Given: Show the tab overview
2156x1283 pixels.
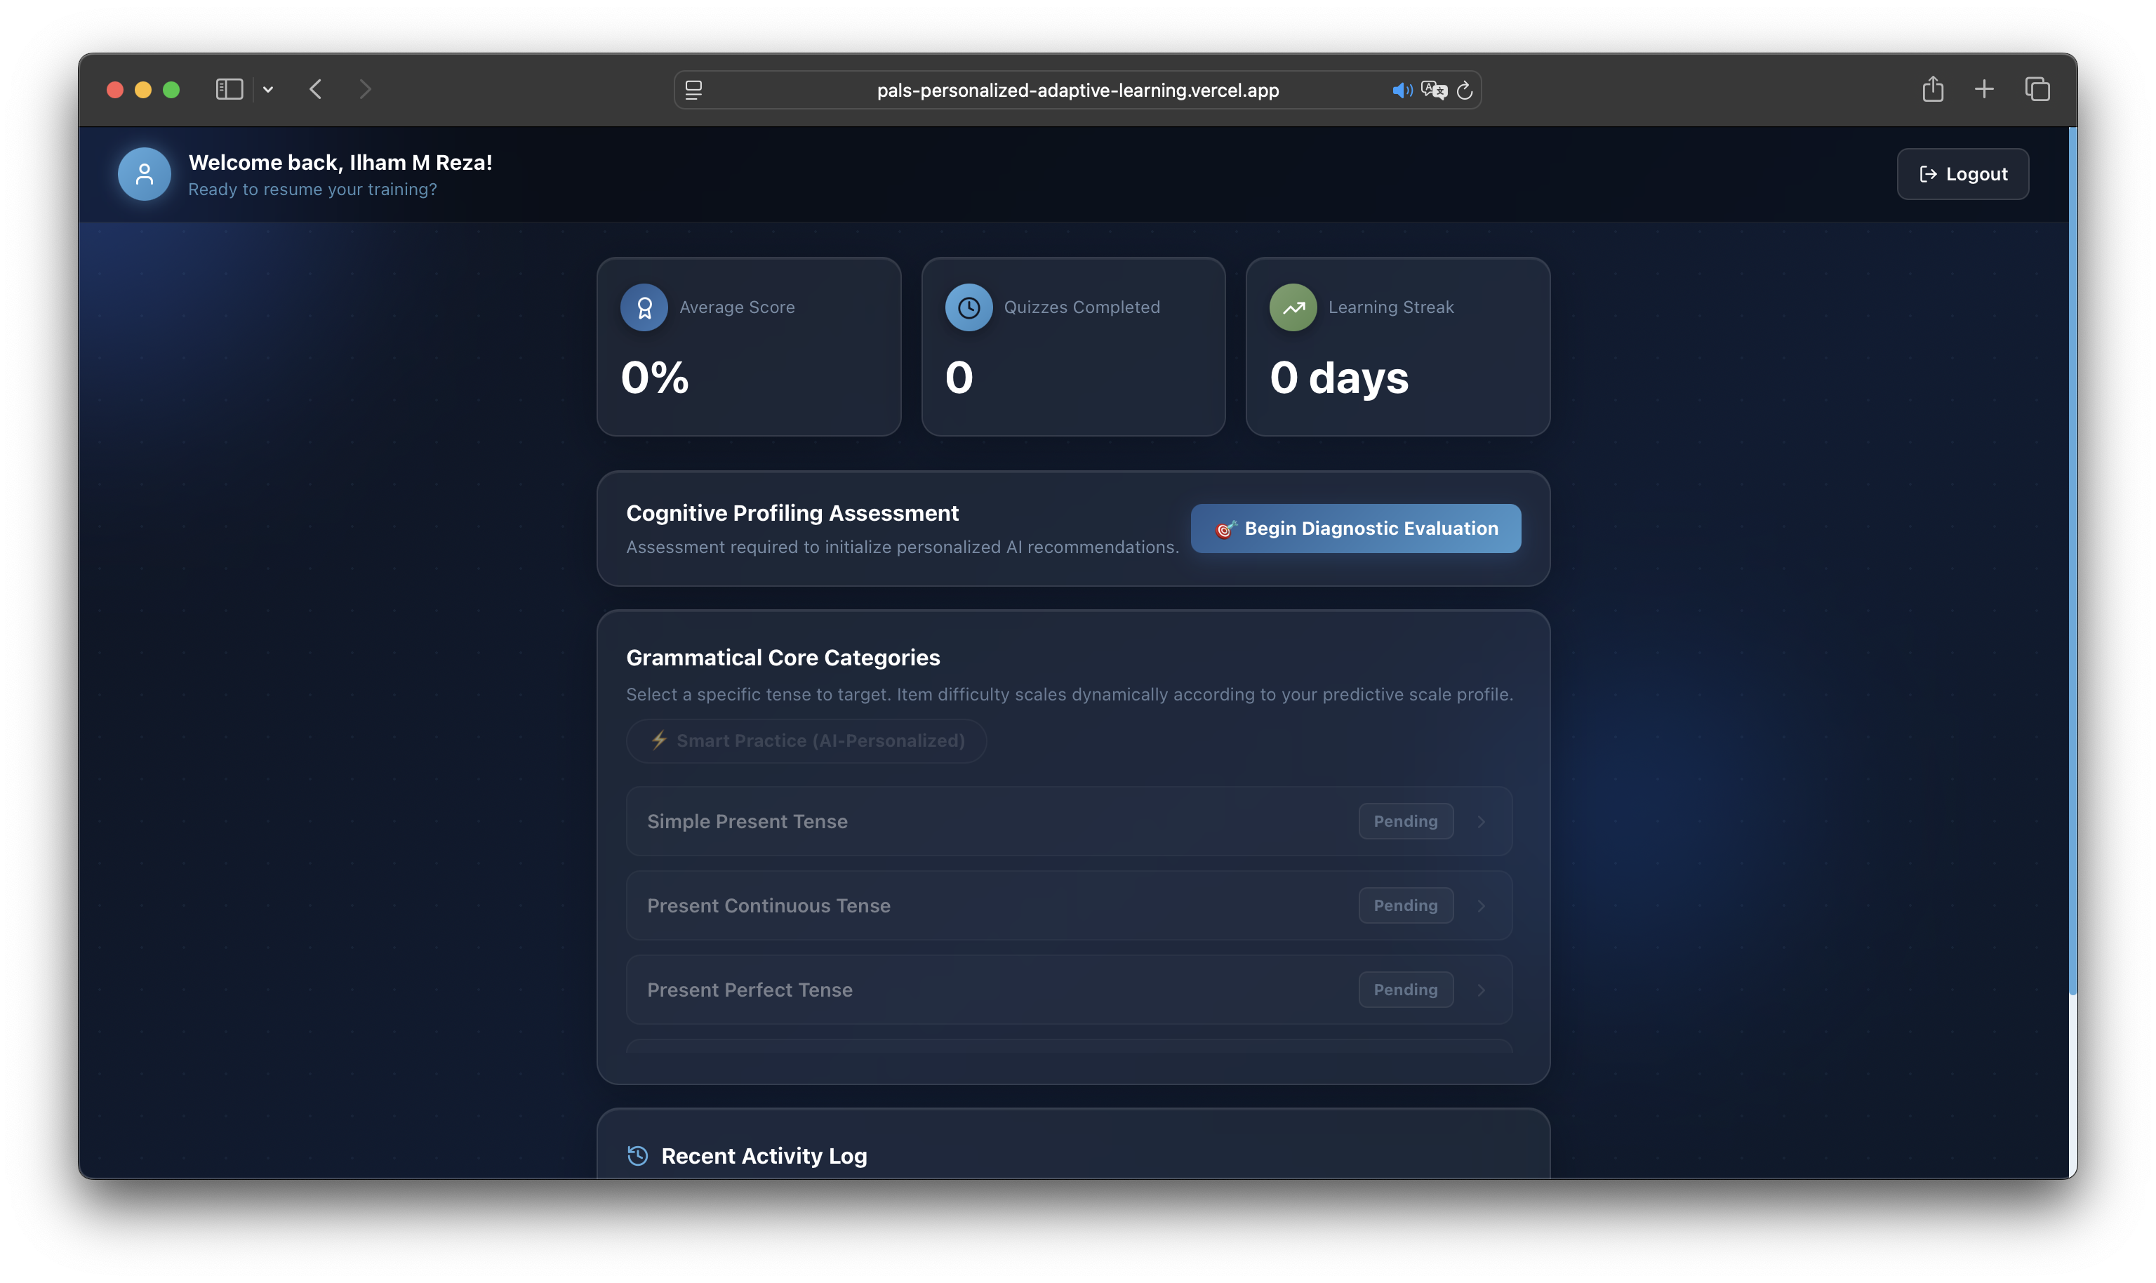Looking at the screenshot, I should click(2037, 89).
